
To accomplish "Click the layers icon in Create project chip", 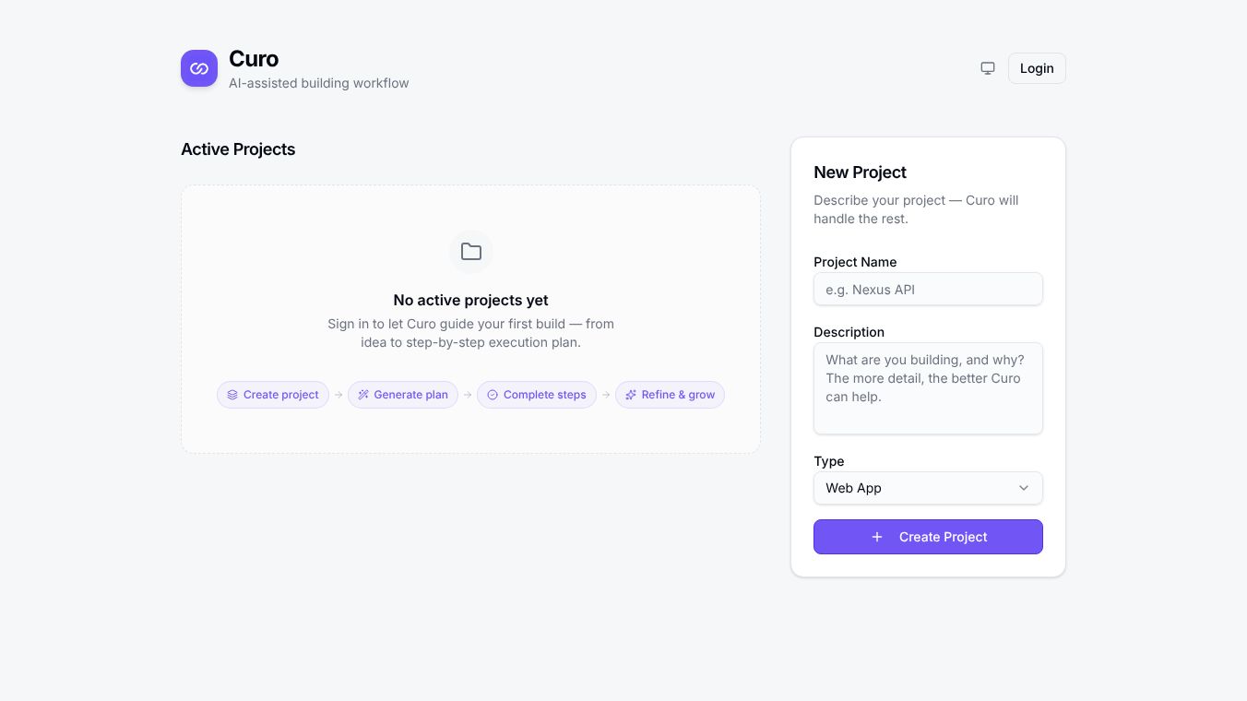I will 232,395.
